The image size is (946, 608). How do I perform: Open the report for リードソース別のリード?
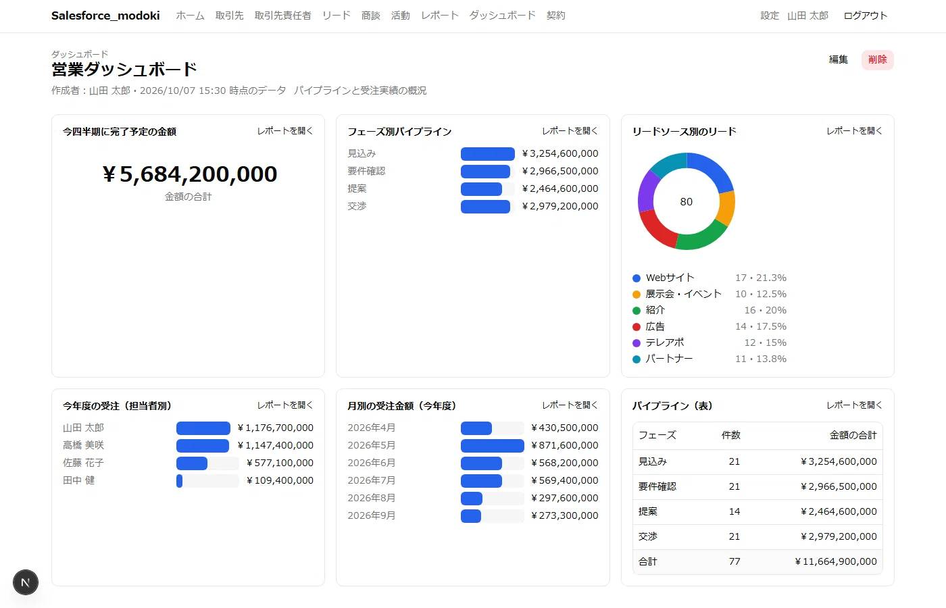pyautogui.click(x=855, y=131)
